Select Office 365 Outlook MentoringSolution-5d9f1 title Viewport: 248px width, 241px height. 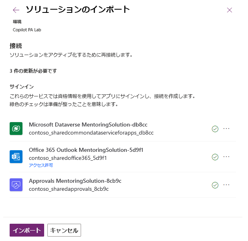[x=86, y=150]
